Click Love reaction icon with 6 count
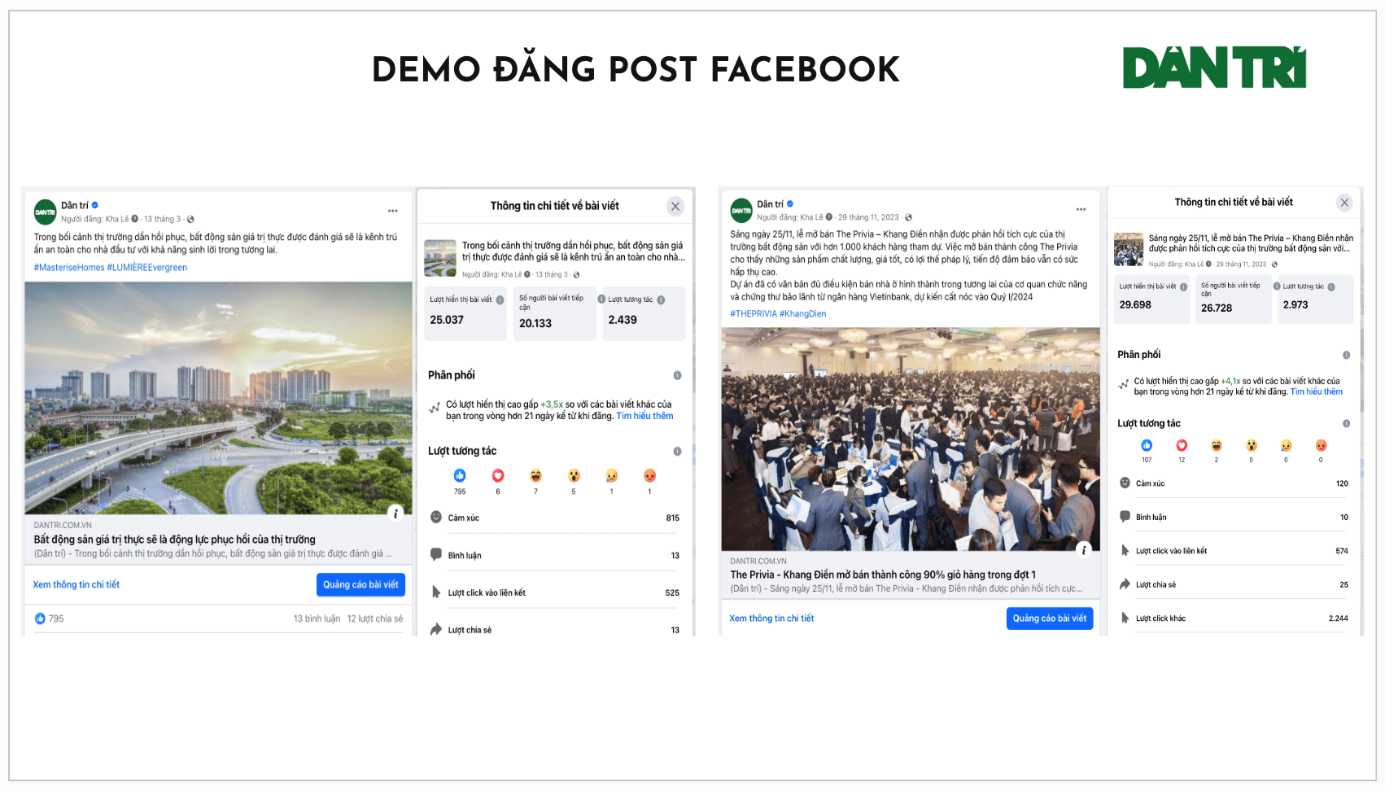Screen dimensions: 1385x791 [x=498, y=475]
